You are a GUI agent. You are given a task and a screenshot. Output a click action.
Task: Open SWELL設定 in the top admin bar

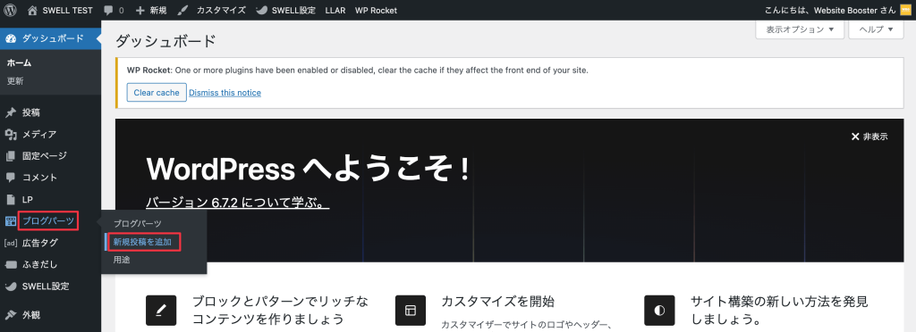click(293, 10)
